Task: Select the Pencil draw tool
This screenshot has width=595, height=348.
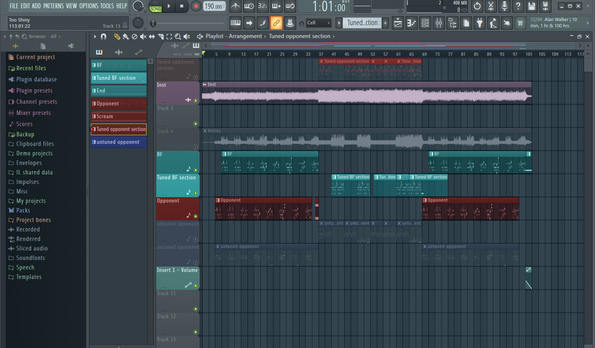Action: tap(117, 37)
